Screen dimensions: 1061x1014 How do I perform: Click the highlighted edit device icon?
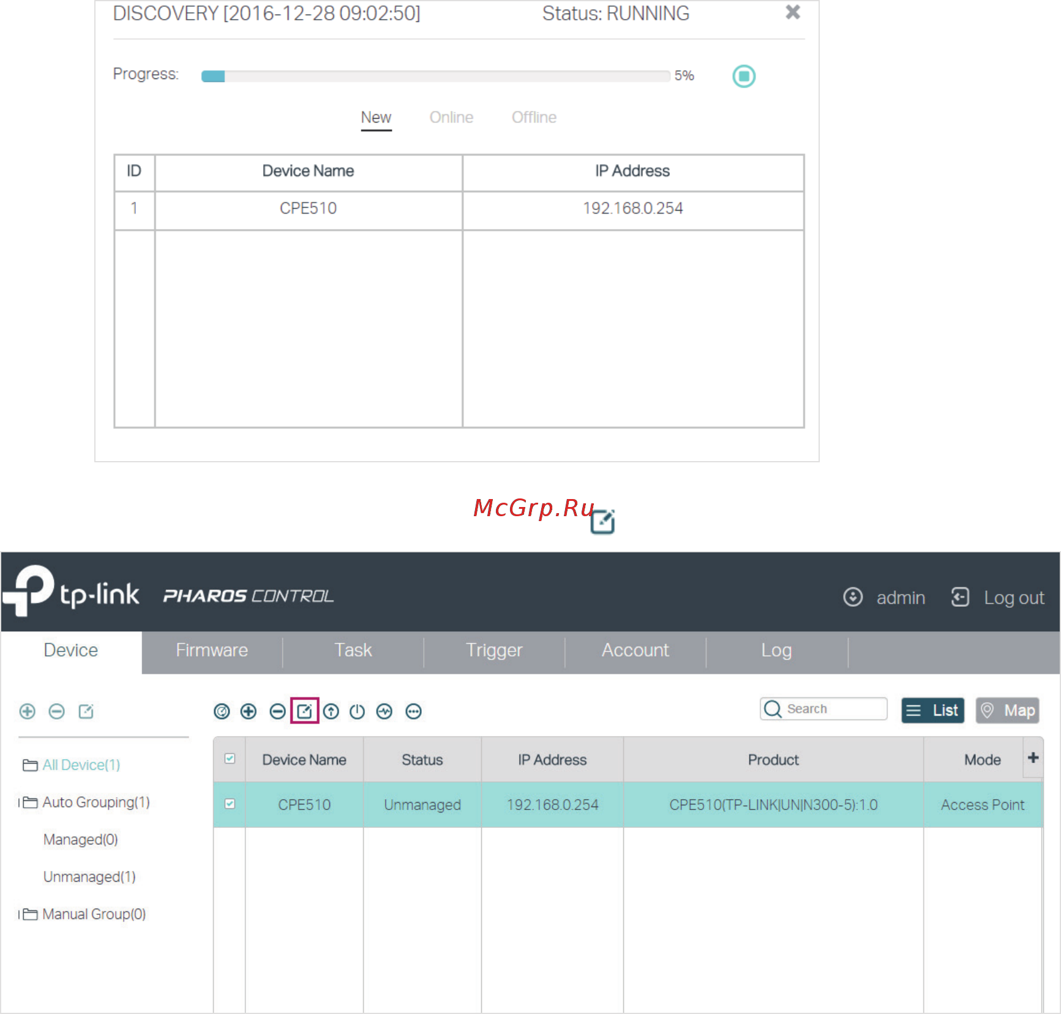pyautogui.click(x=304, y=711)
